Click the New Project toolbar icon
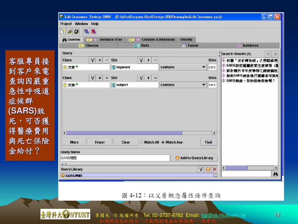The image size is (298, 224). point(63,32)
